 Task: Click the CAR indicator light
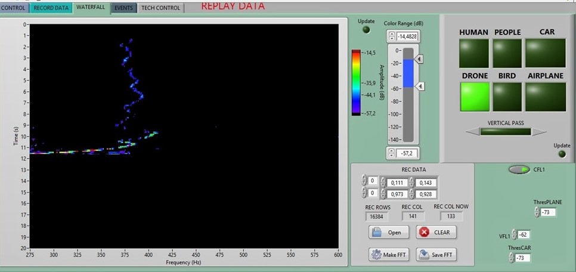coord(545,52)
